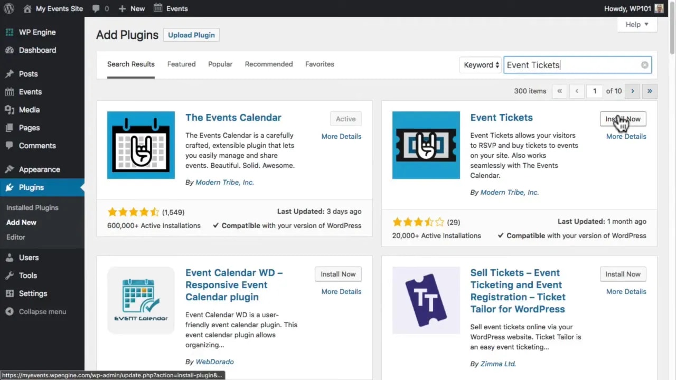Clear the plugin search field with X icon
Image resolution: width=676 pixels, height=380 pixels.
[645, 65]
